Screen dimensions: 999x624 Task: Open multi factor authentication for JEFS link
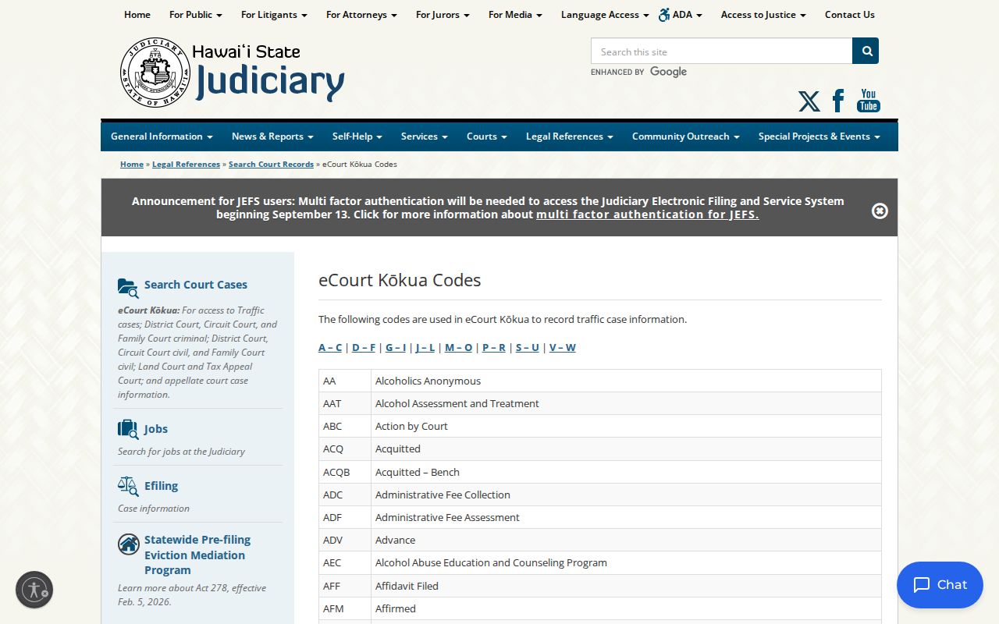tap(647, 214)
